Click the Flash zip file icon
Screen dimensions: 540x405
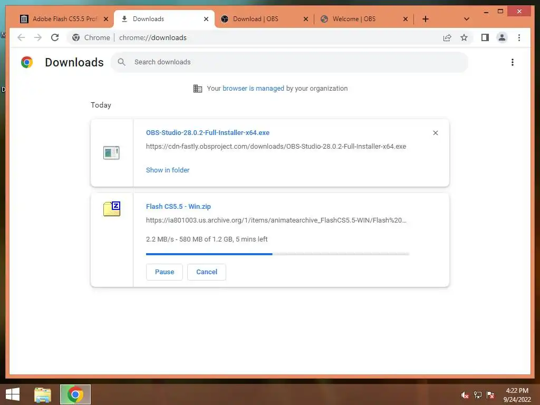click(x=112, y=209)
